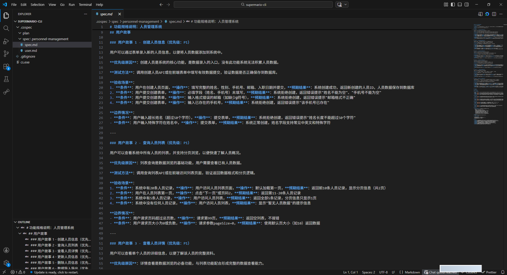Open the Accounts icon
Screen dimensions: 507x275
[6, 250]
